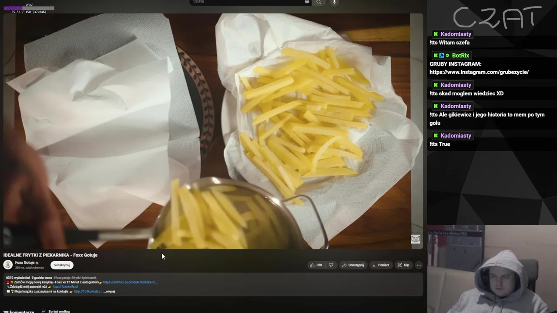
Task: Click the prąd progress bar overlay
Action: pos(29,8)
